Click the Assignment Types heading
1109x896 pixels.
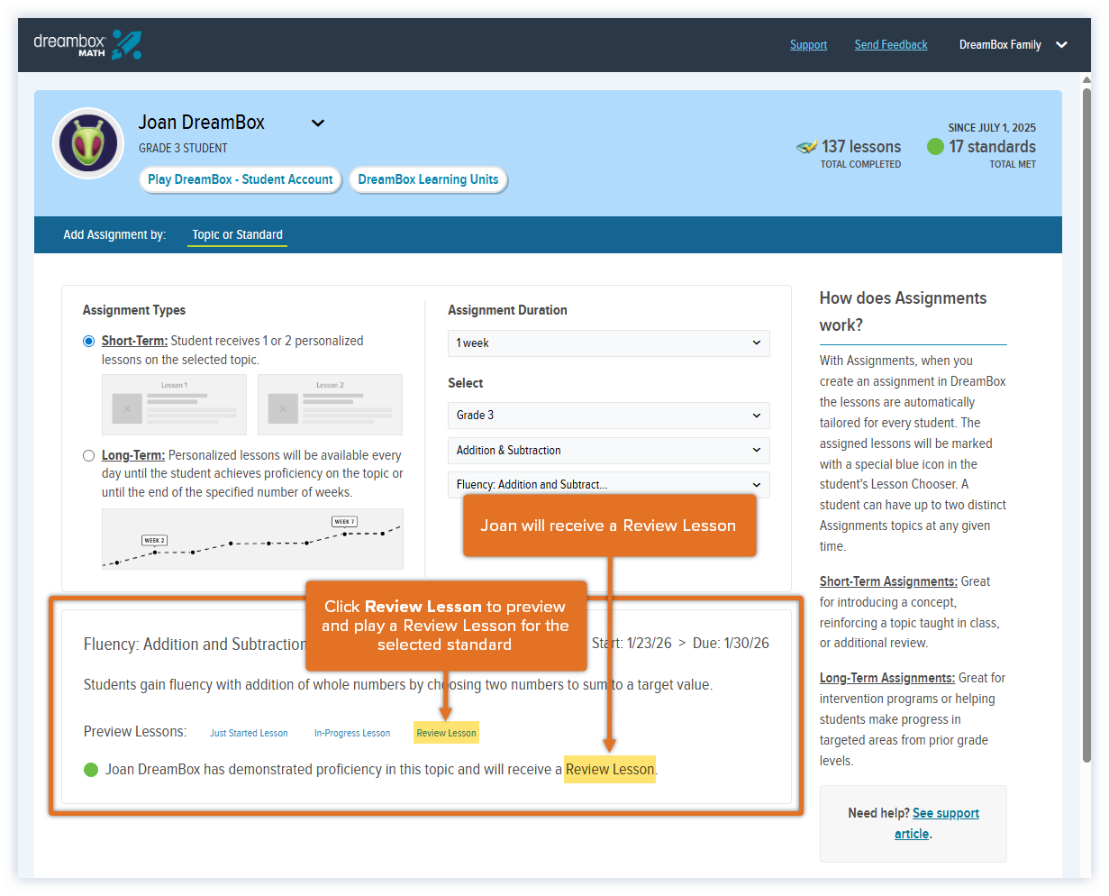[x=134, y=310]
